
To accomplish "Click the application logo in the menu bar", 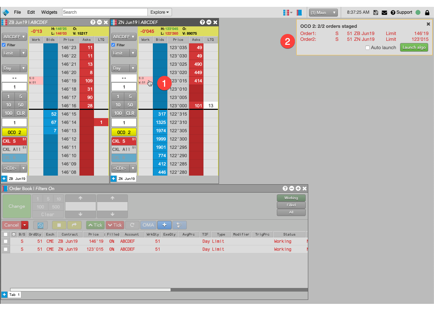I will [x=6, y=12].
